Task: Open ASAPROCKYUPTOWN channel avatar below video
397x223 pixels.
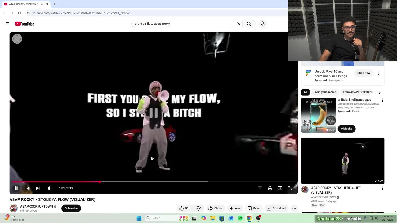Action: click(13, 208)
